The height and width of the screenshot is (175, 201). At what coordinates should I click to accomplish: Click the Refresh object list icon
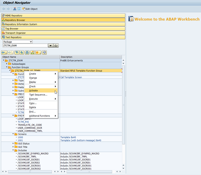click(44, 52)
